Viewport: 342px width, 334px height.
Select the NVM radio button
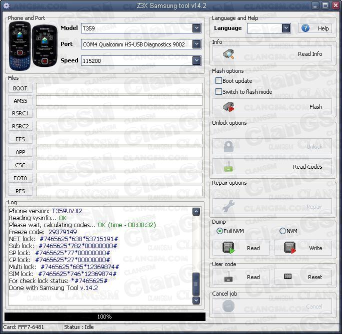pos(282,231)
